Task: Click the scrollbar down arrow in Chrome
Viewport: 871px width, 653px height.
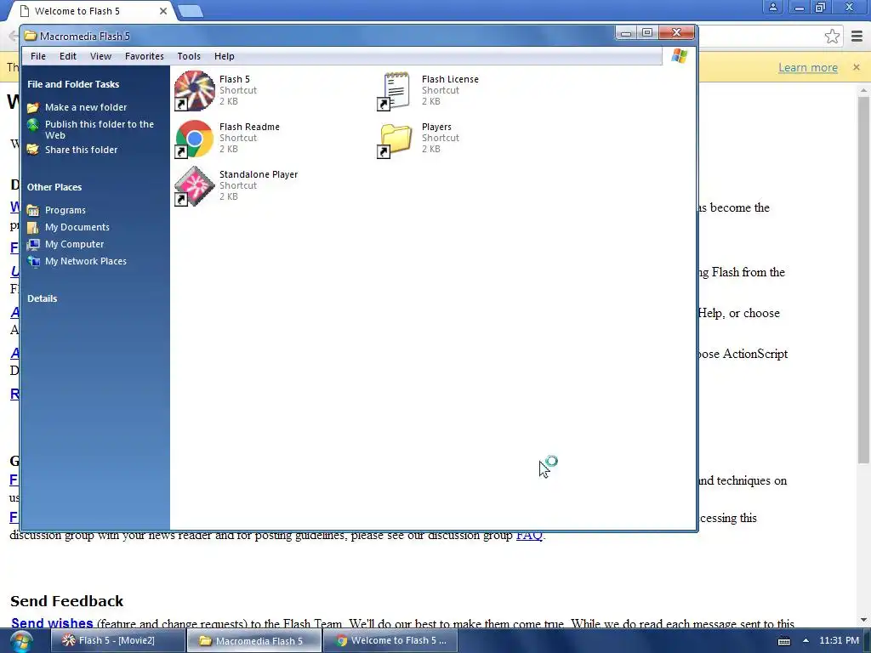Action: click(864, 620)
